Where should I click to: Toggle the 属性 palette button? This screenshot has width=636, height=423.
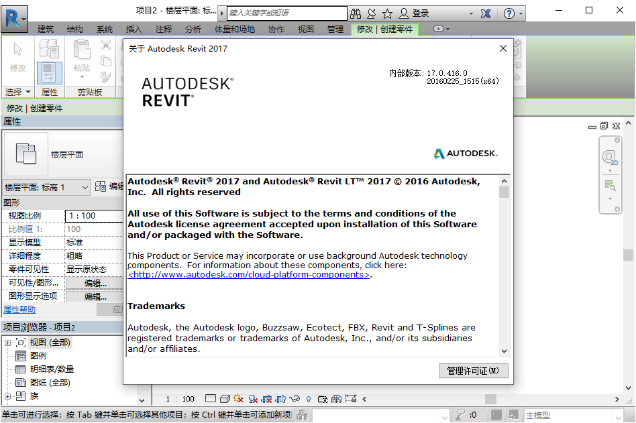tap(50, 73)
